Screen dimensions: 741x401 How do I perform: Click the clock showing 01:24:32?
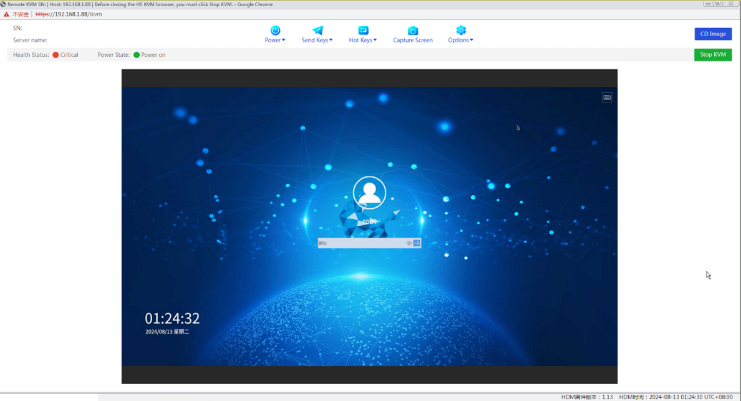click(x=173, y=318)
